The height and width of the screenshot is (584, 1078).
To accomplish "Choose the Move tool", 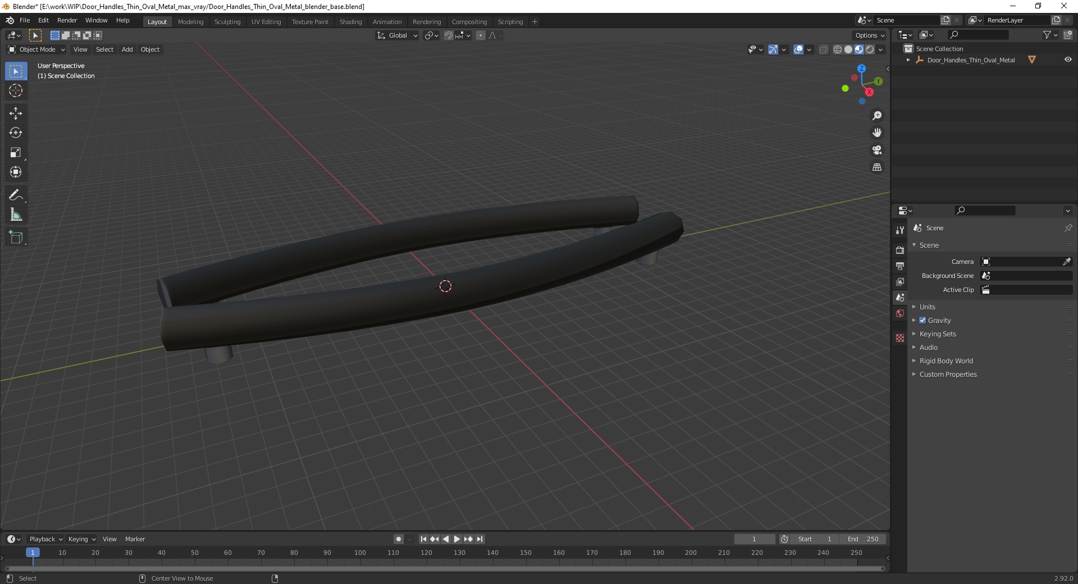I will coord(16,113).
